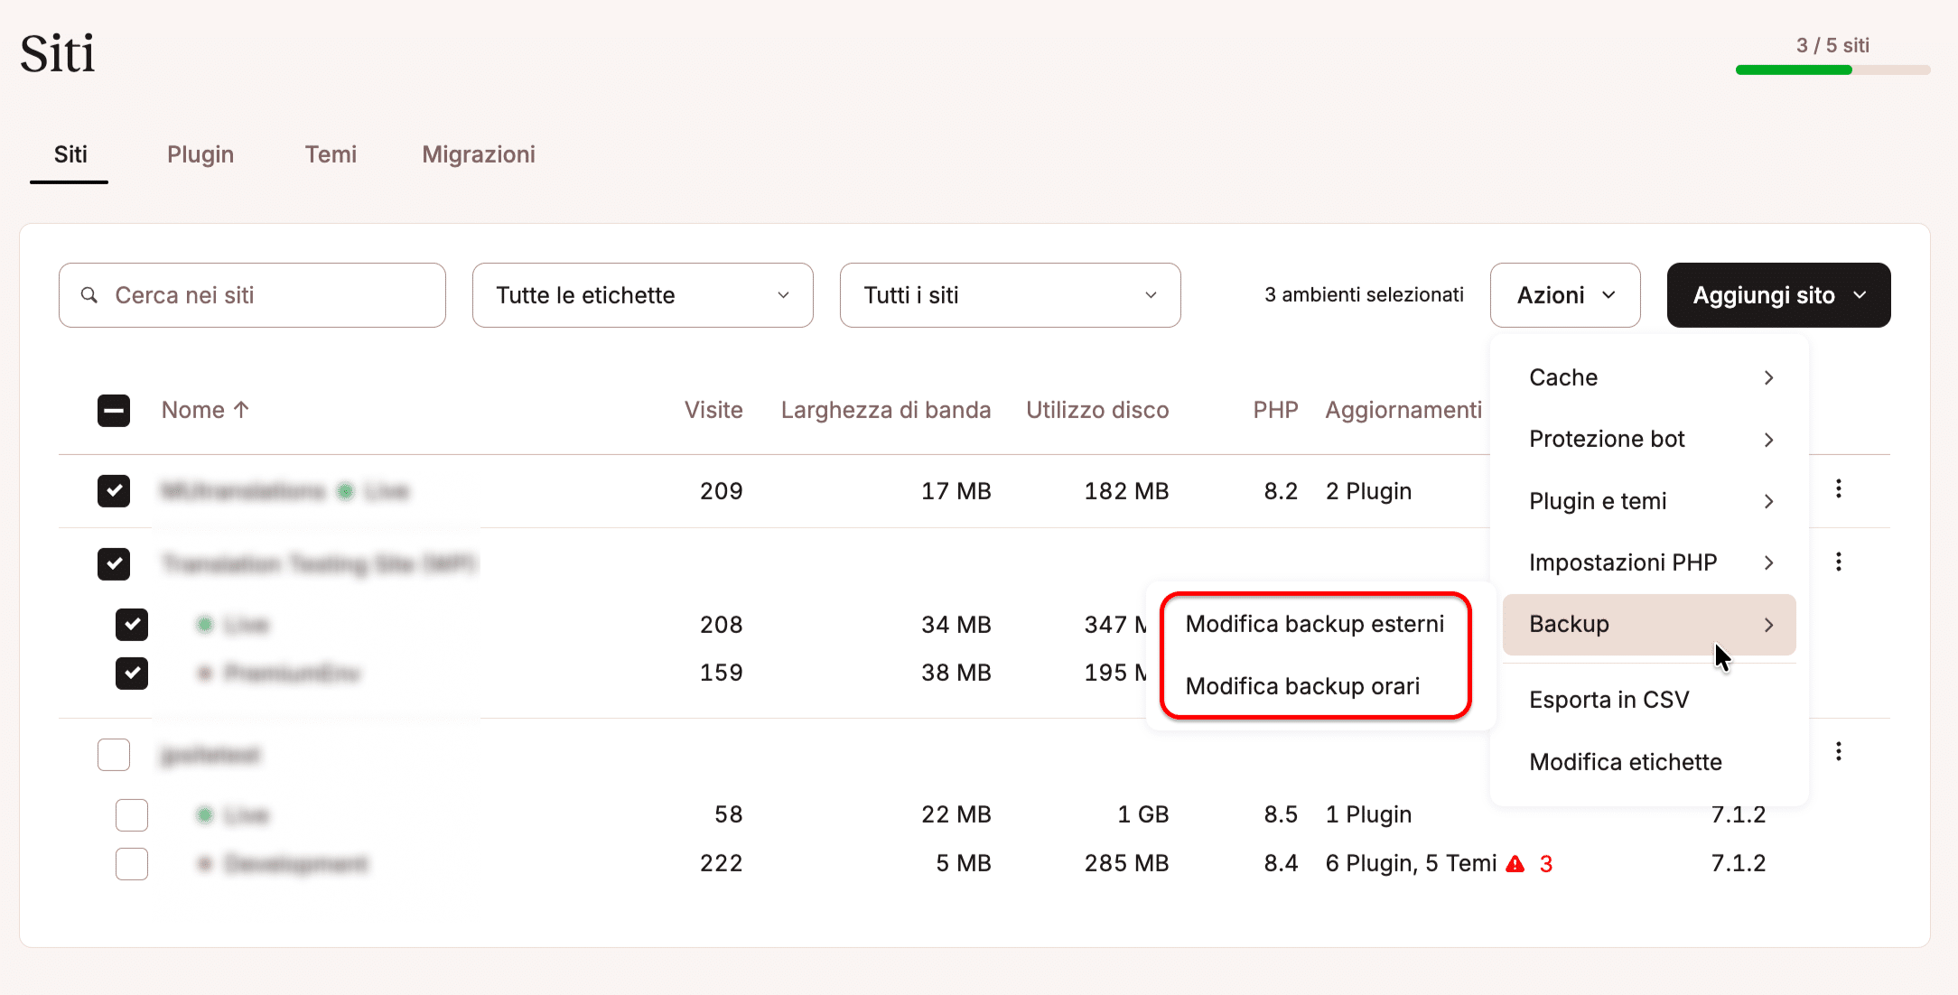This screenshot has height=995, width=1958.
Task: Open the Tutte le etichette dropdown
Action: 643,295
